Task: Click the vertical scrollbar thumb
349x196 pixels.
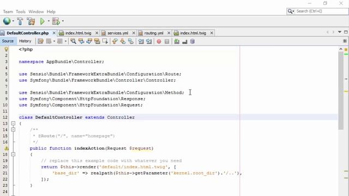Action: click(341, 91)
